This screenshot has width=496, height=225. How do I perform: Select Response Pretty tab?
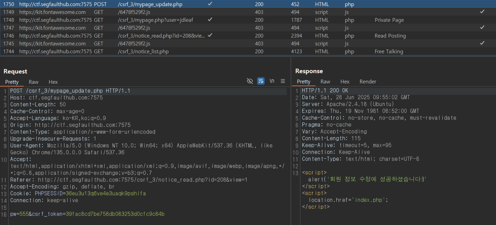tap(304, 82)
